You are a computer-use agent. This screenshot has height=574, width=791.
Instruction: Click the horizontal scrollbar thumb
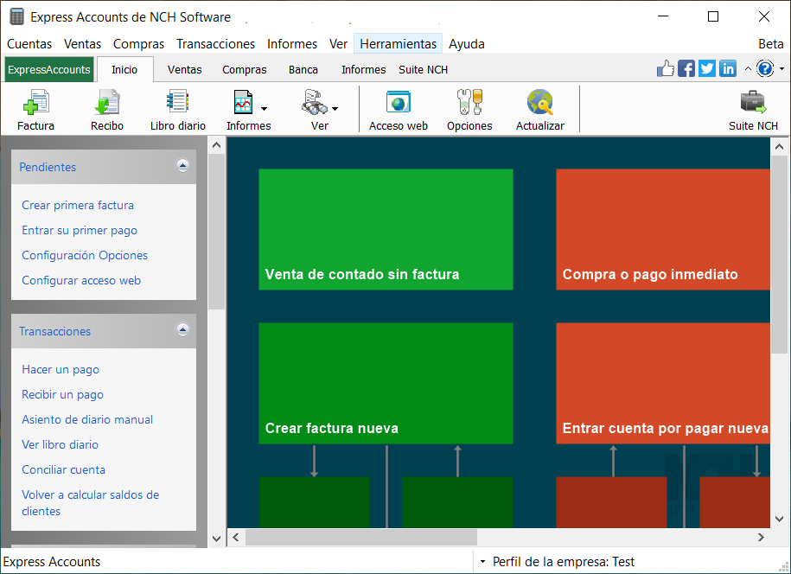[x=361, y=537]
